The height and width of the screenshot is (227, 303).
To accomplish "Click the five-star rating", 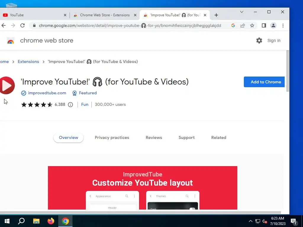I will click(37, 105).
